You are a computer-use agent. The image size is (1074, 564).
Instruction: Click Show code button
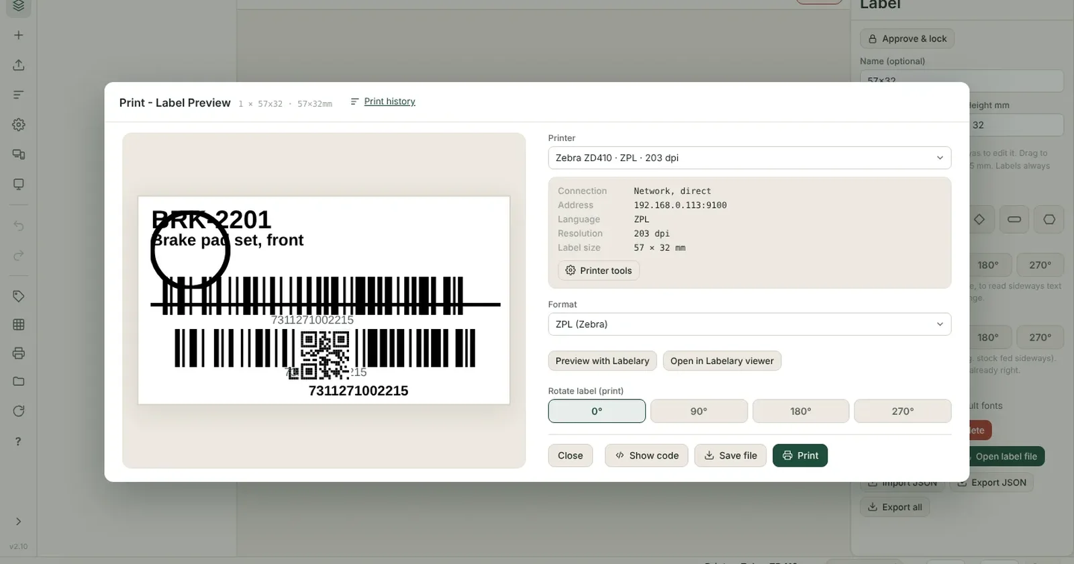646,455
